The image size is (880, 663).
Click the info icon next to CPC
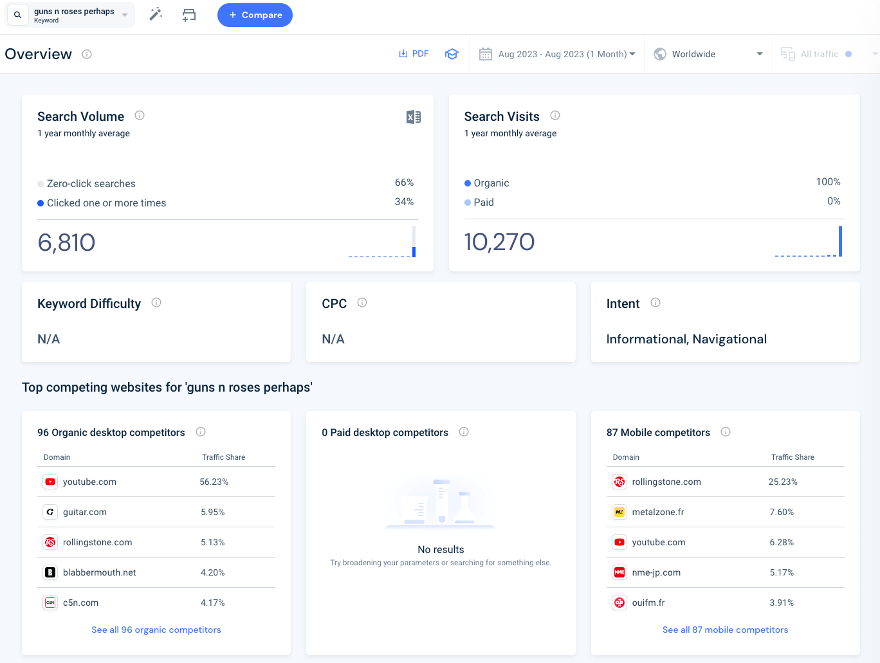click(x=362, y=303)
